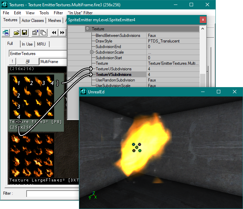Open the View menu
The height and width of the screenshot is (209, 243).
tap(30, 13)
